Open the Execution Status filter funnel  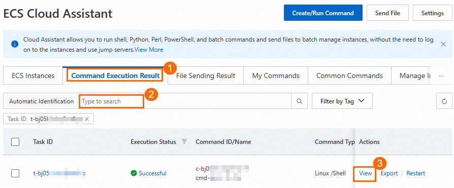tap(184, 141)
